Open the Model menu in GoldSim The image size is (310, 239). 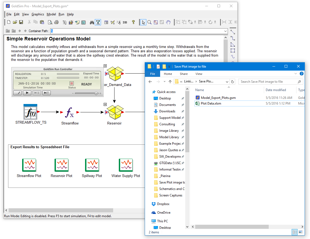tap(51, 14)
